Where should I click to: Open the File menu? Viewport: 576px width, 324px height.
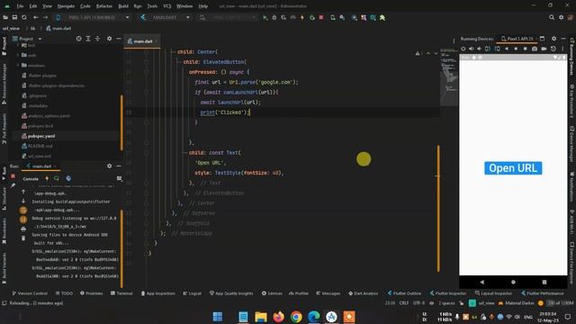[x=20, y=6]
